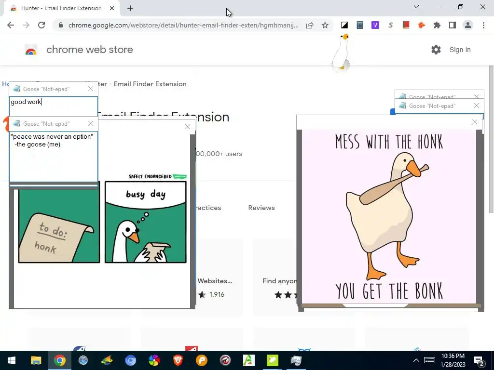Open a new tab with plus button
Screen dimensions: 494x370
point(130,8)
